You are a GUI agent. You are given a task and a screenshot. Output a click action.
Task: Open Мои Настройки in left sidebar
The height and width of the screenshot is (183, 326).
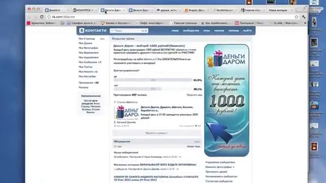coord(87,77)
